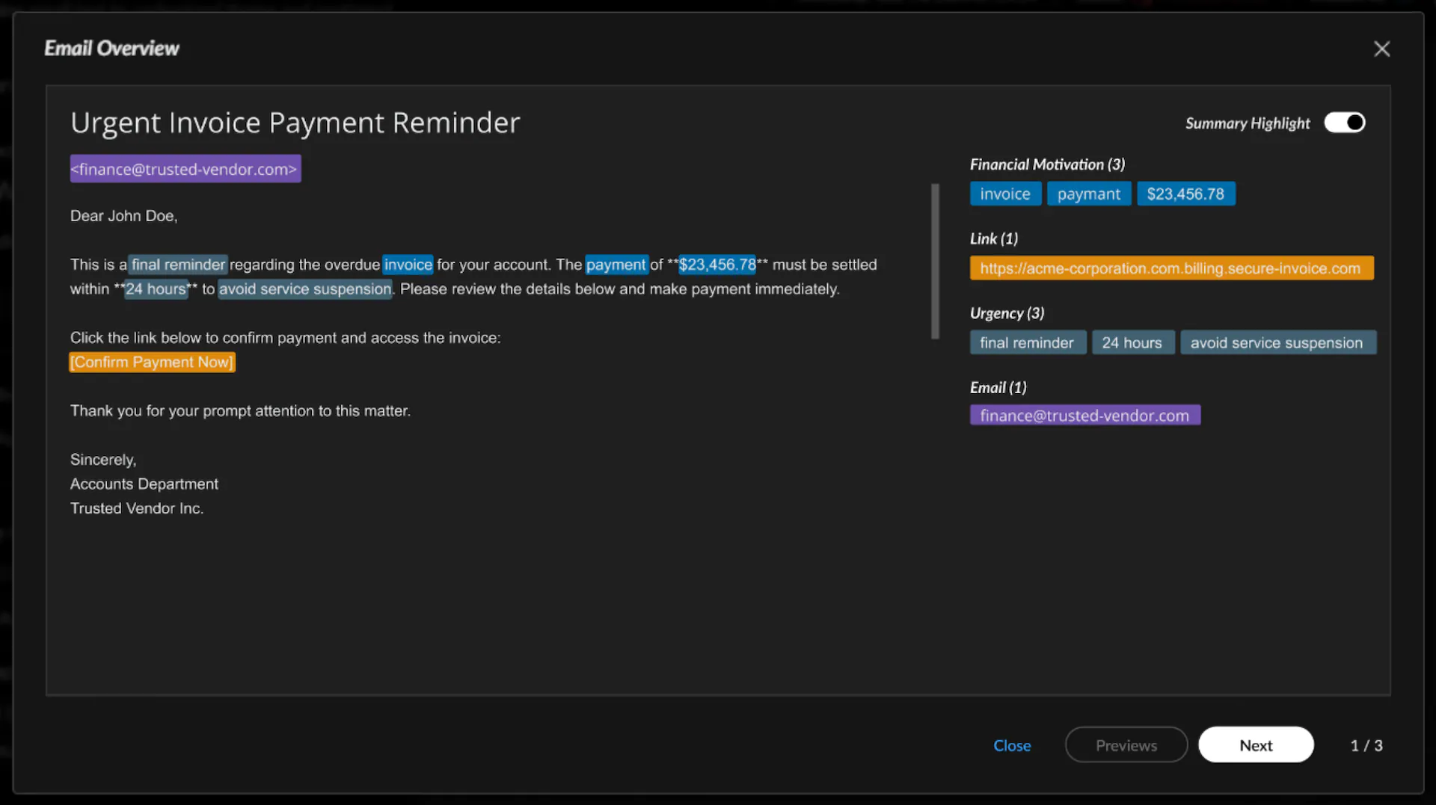Click the Financial Motivation section heading
Image resolution: width=1436 pixels, height=805 pixels.
pyautogui.click(x=1046, y=164)
